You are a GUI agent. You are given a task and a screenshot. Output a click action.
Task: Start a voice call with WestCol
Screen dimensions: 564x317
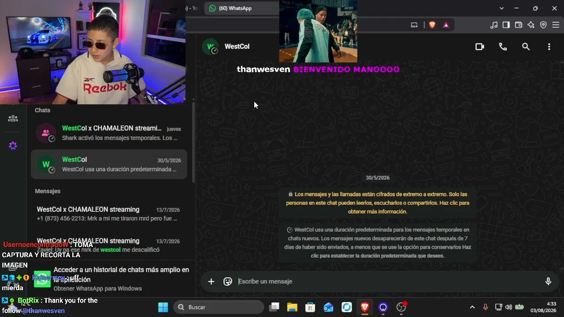click(503, 47)
